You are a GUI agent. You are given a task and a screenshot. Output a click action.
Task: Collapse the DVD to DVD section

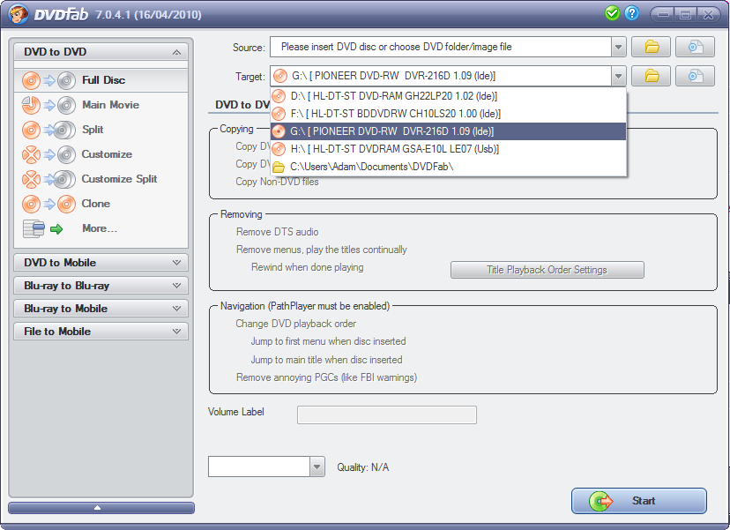pyautogui.click(x=101, y=52)
